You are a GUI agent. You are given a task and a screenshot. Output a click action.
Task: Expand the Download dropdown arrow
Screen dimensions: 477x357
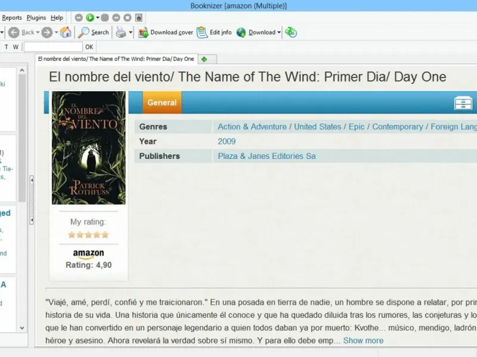(279, 32)
